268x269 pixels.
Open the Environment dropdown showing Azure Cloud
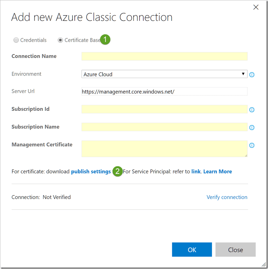(x=164, y=74)
